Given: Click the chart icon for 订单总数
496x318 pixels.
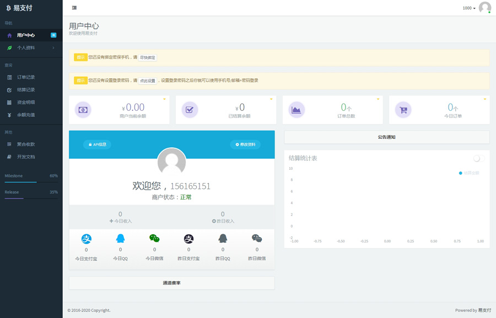Looking at the screenshot, I should click(296, 110).
